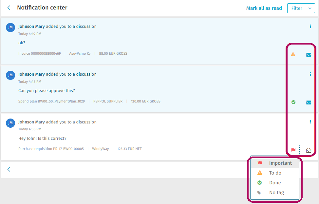319x204 pixels.
Task: Click the timestamp Today 4:36 PM
Action: click(30, 129)
